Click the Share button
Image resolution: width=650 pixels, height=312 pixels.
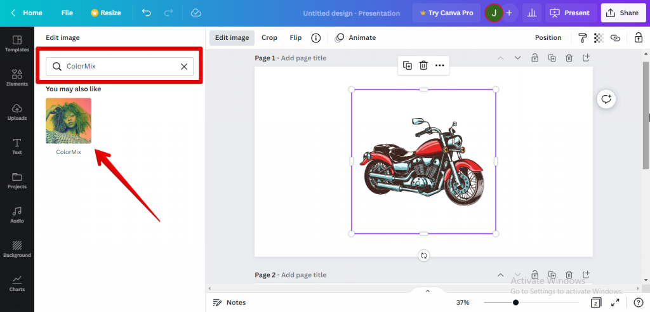[622, 13]
